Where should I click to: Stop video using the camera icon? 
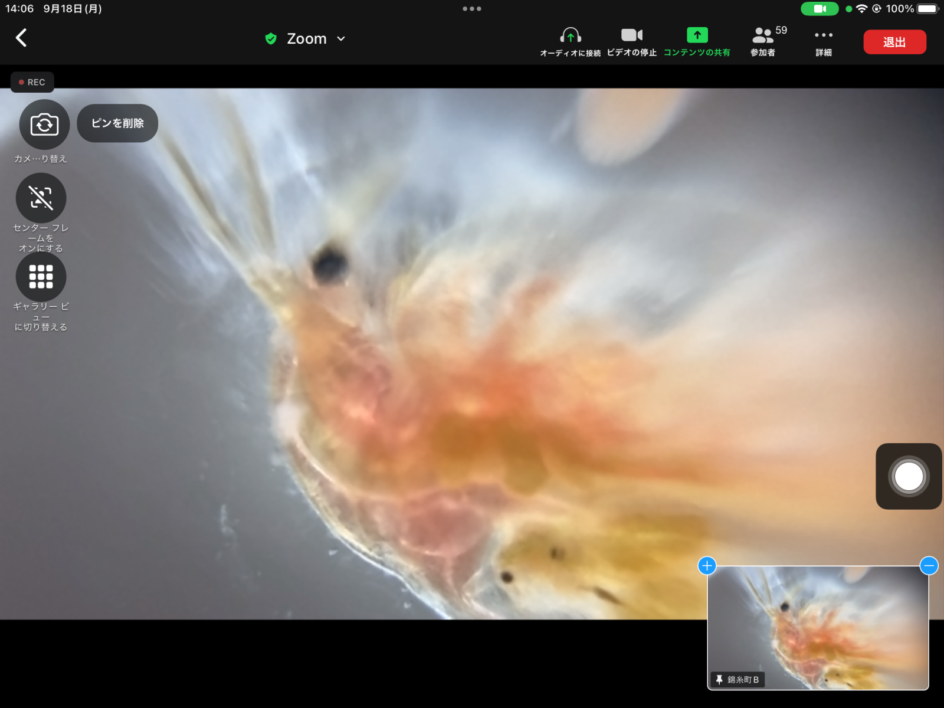[x=631, y=41]
